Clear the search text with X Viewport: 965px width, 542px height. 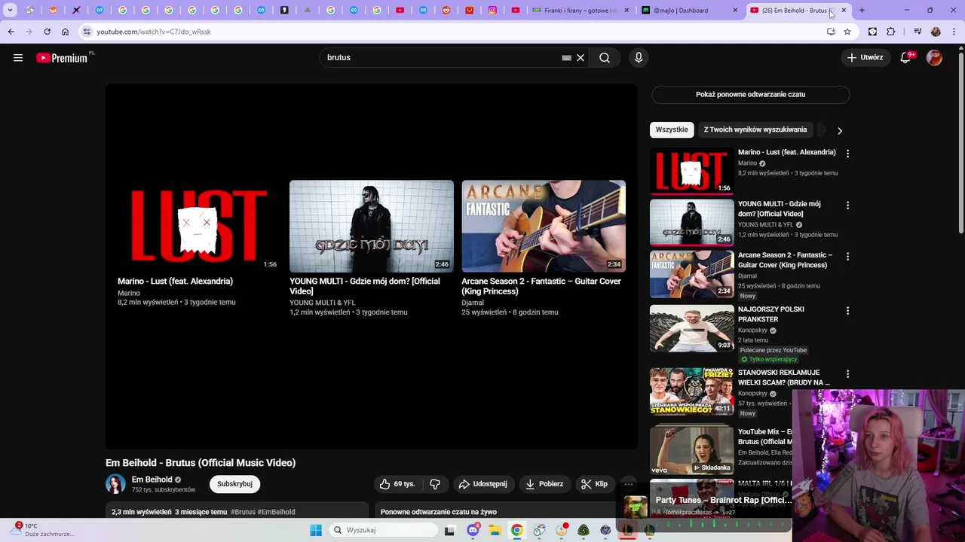(581, 58)
